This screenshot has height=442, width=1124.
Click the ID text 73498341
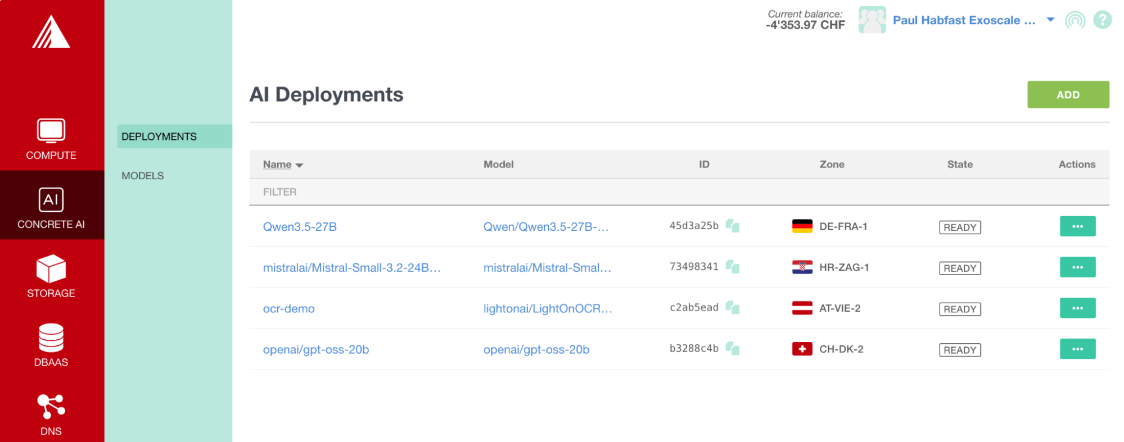694,267
